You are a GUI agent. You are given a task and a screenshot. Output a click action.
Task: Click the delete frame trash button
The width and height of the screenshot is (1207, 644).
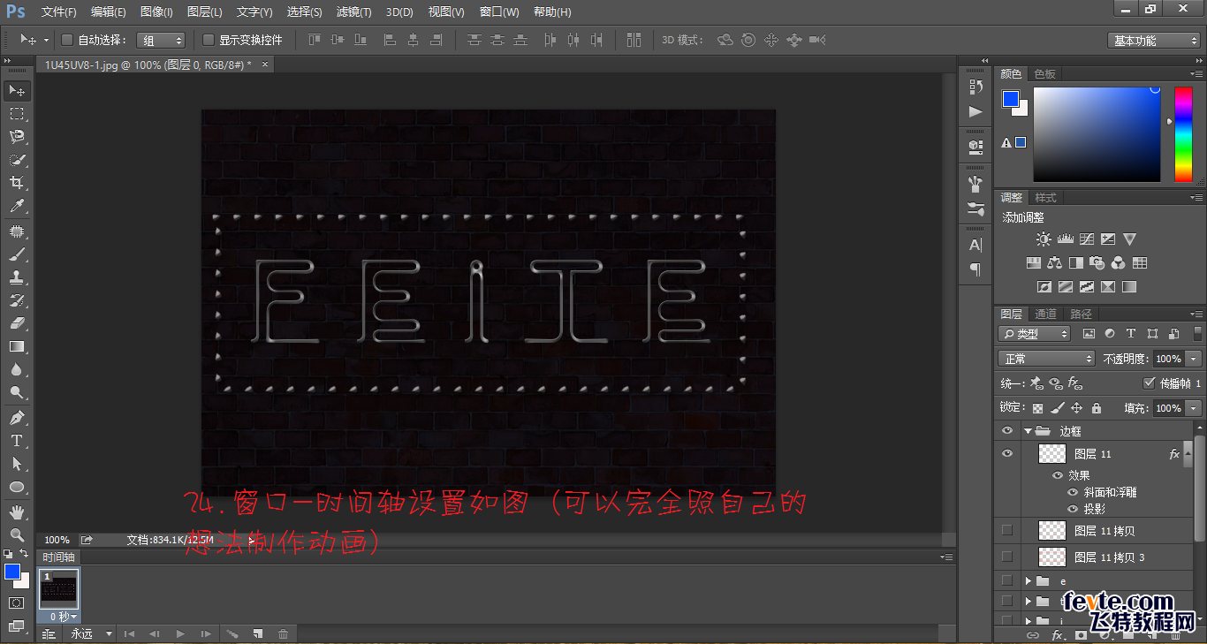coord(283,633)
